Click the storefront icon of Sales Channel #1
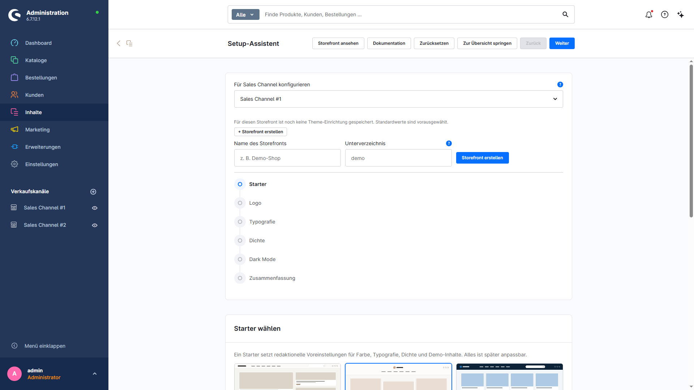 (x=14, y=208)
